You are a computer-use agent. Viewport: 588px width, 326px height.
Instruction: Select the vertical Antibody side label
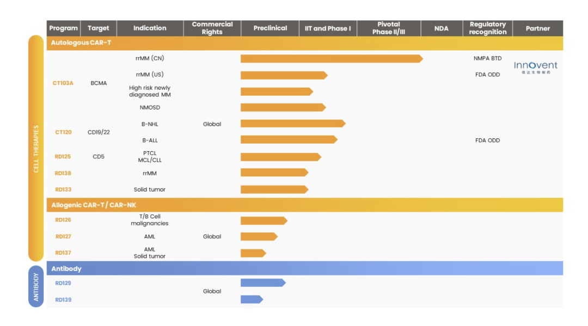(36, 286)
